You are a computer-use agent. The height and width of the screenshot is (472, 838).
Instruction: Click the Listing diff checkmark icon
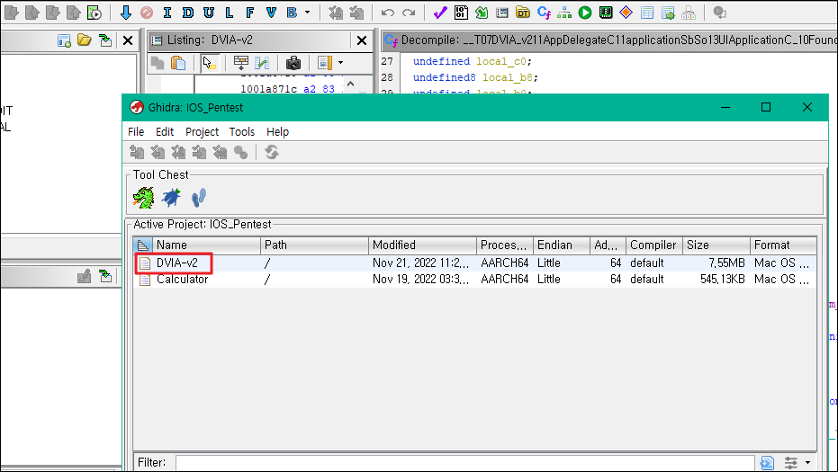pos(262,63)
